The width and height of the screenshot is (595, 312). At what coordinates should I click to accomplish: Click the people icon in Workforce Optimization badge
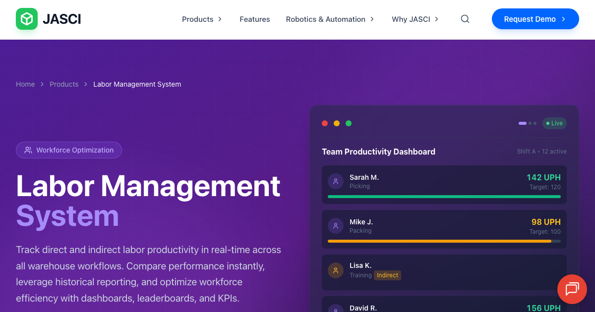point(28,150)
